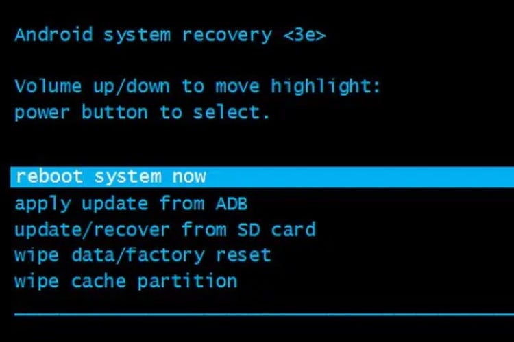This screenshot has width=514, height=342.
Task: Click the Volume up/down instruction line
Action: pos(197,87)
